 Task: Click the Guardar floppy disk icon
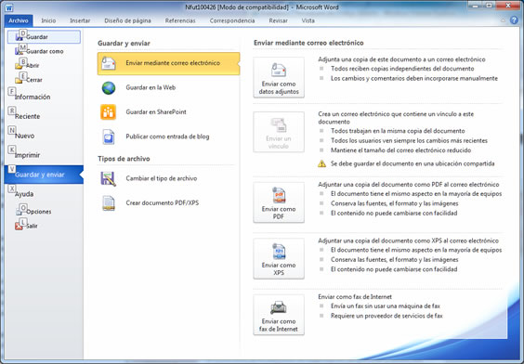point(20,37)
